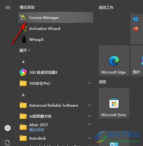
Task: Expand the Advanced Reliable Software chevron
Action: pos(90,105)
